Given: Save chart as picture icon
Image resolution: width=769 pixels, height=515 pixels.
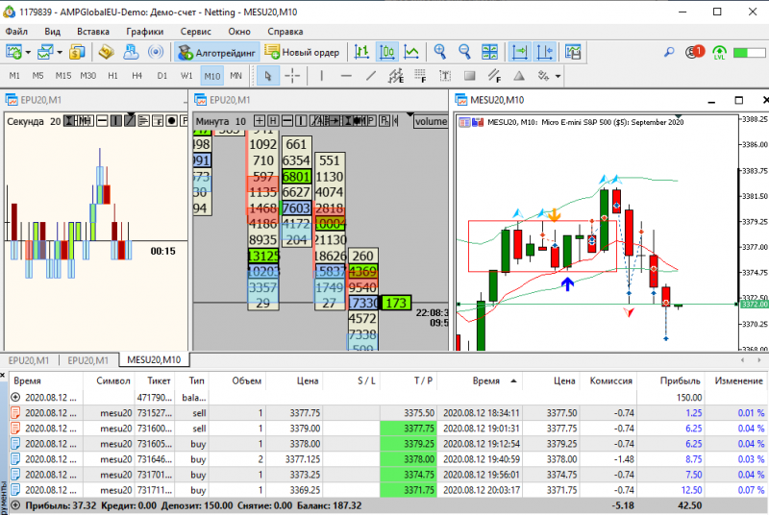Looking at the screenshot, I should 573,52.
